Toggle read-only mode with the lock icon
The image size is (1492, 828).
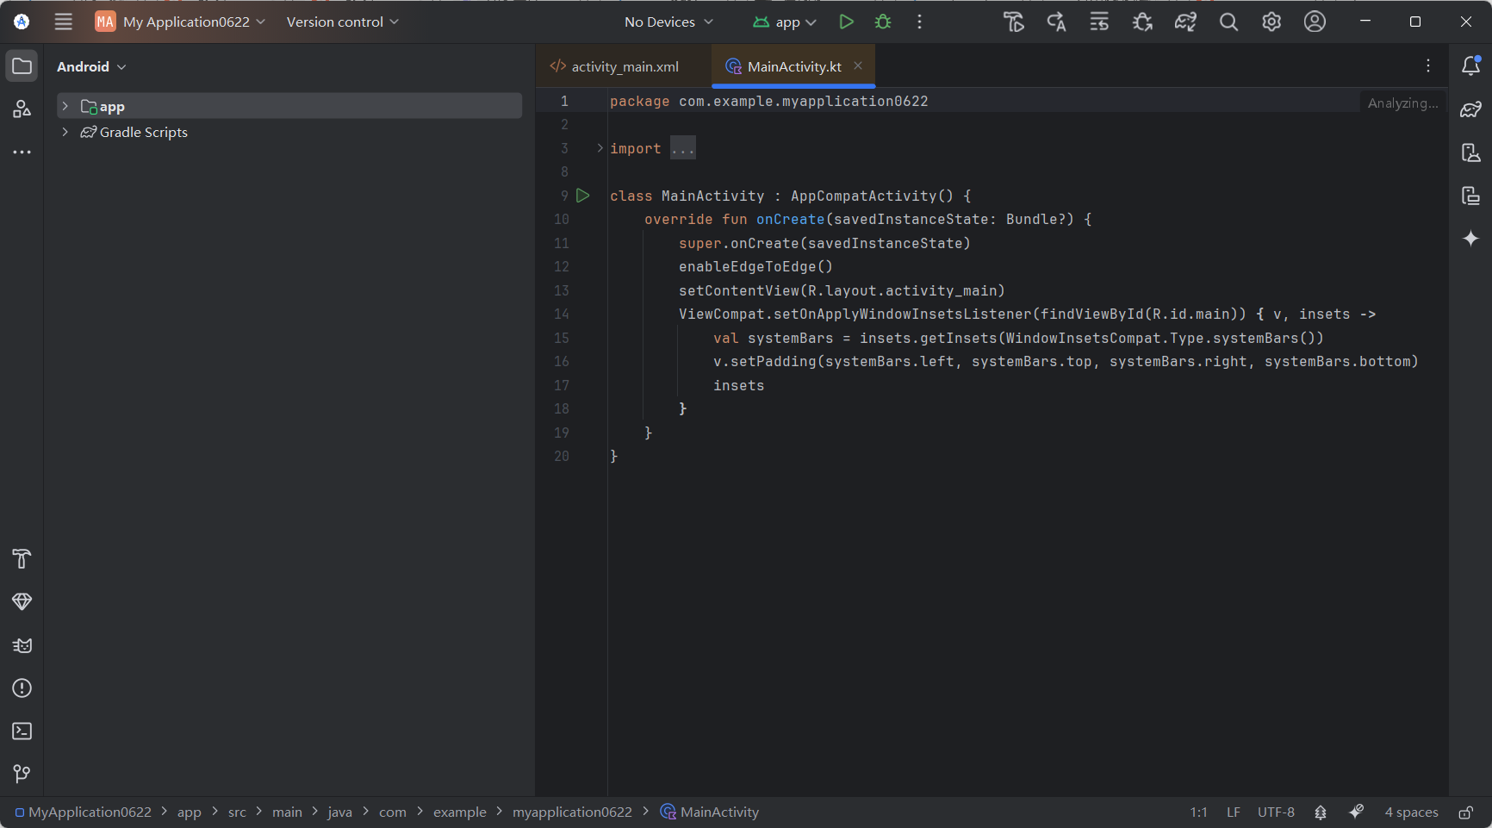click(x=1467, y=812)
